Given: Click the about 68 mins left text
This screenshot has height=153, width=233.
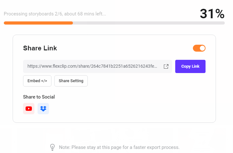Looking at the screenshot, I should [85, 14].
